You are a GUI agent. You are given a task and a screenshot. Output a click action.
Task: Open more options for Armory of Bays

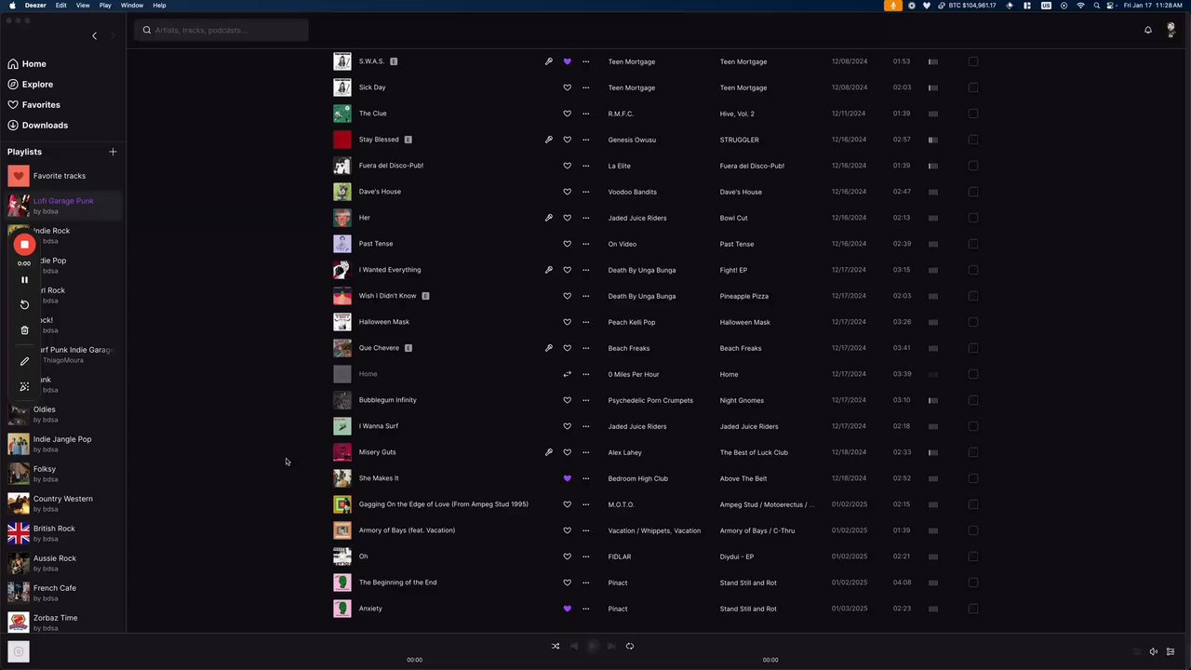click(x=585, y=530)
